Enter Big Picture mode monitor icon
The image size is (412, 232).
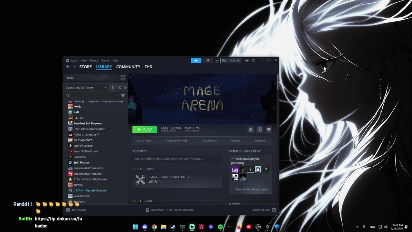coord(254,61)
